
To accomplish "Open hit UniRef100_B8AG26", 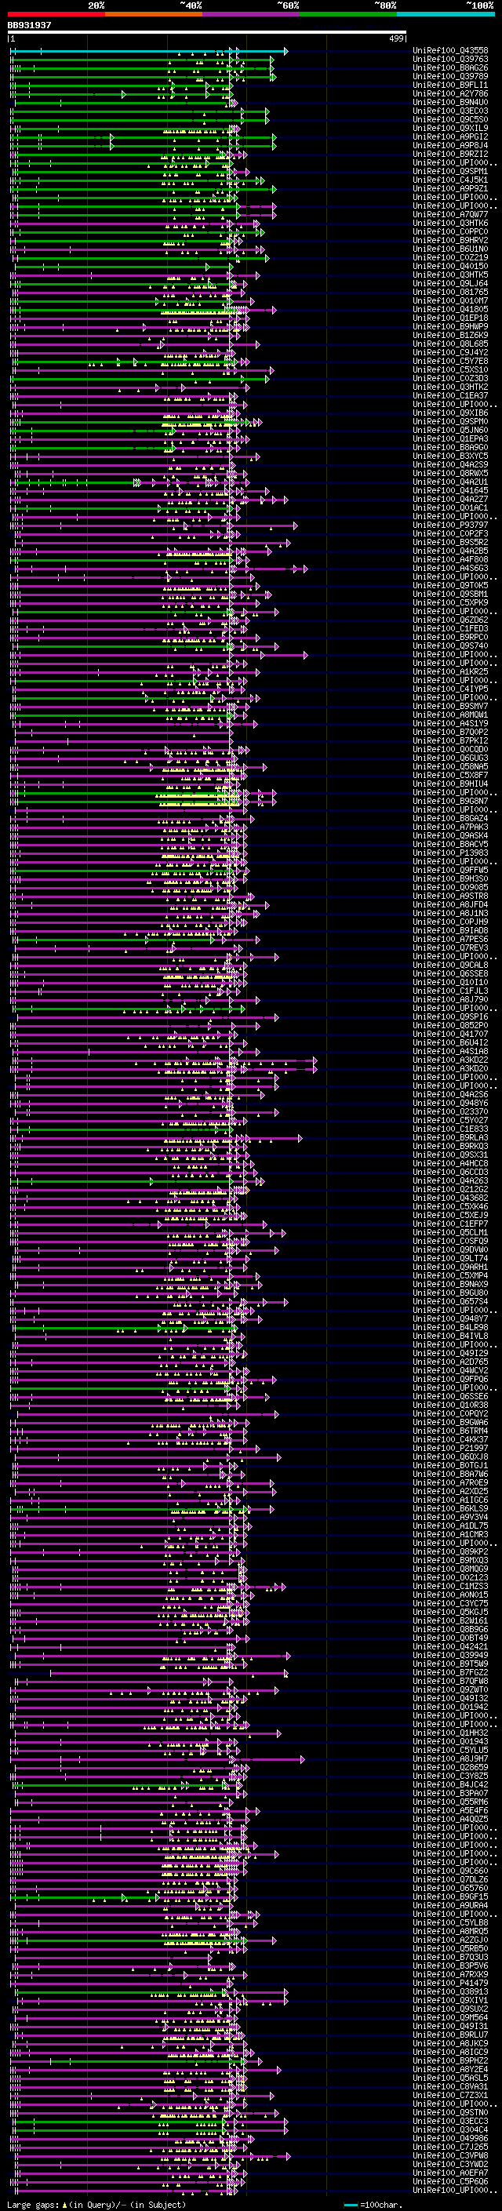I will pyautogui.click(x=450, y=67).
